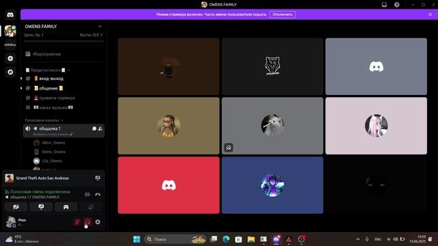Open own user avatar in bottom panel
This screenshot has height=246, width=438.
pyautogui.click(x=11, y=222)
